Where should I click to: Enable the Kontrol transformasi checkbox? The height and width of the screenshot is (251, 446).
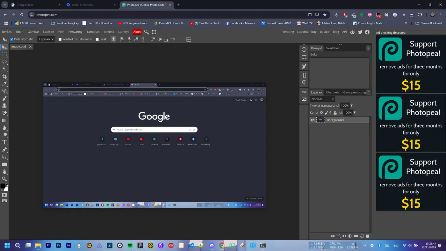60,39
